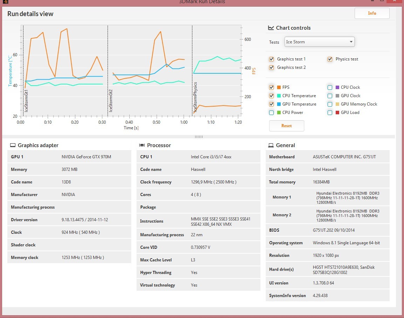Enable the GPU Memory Clock series checkbox
Screen dimensions: 404x318
click(x=330, y=104)
